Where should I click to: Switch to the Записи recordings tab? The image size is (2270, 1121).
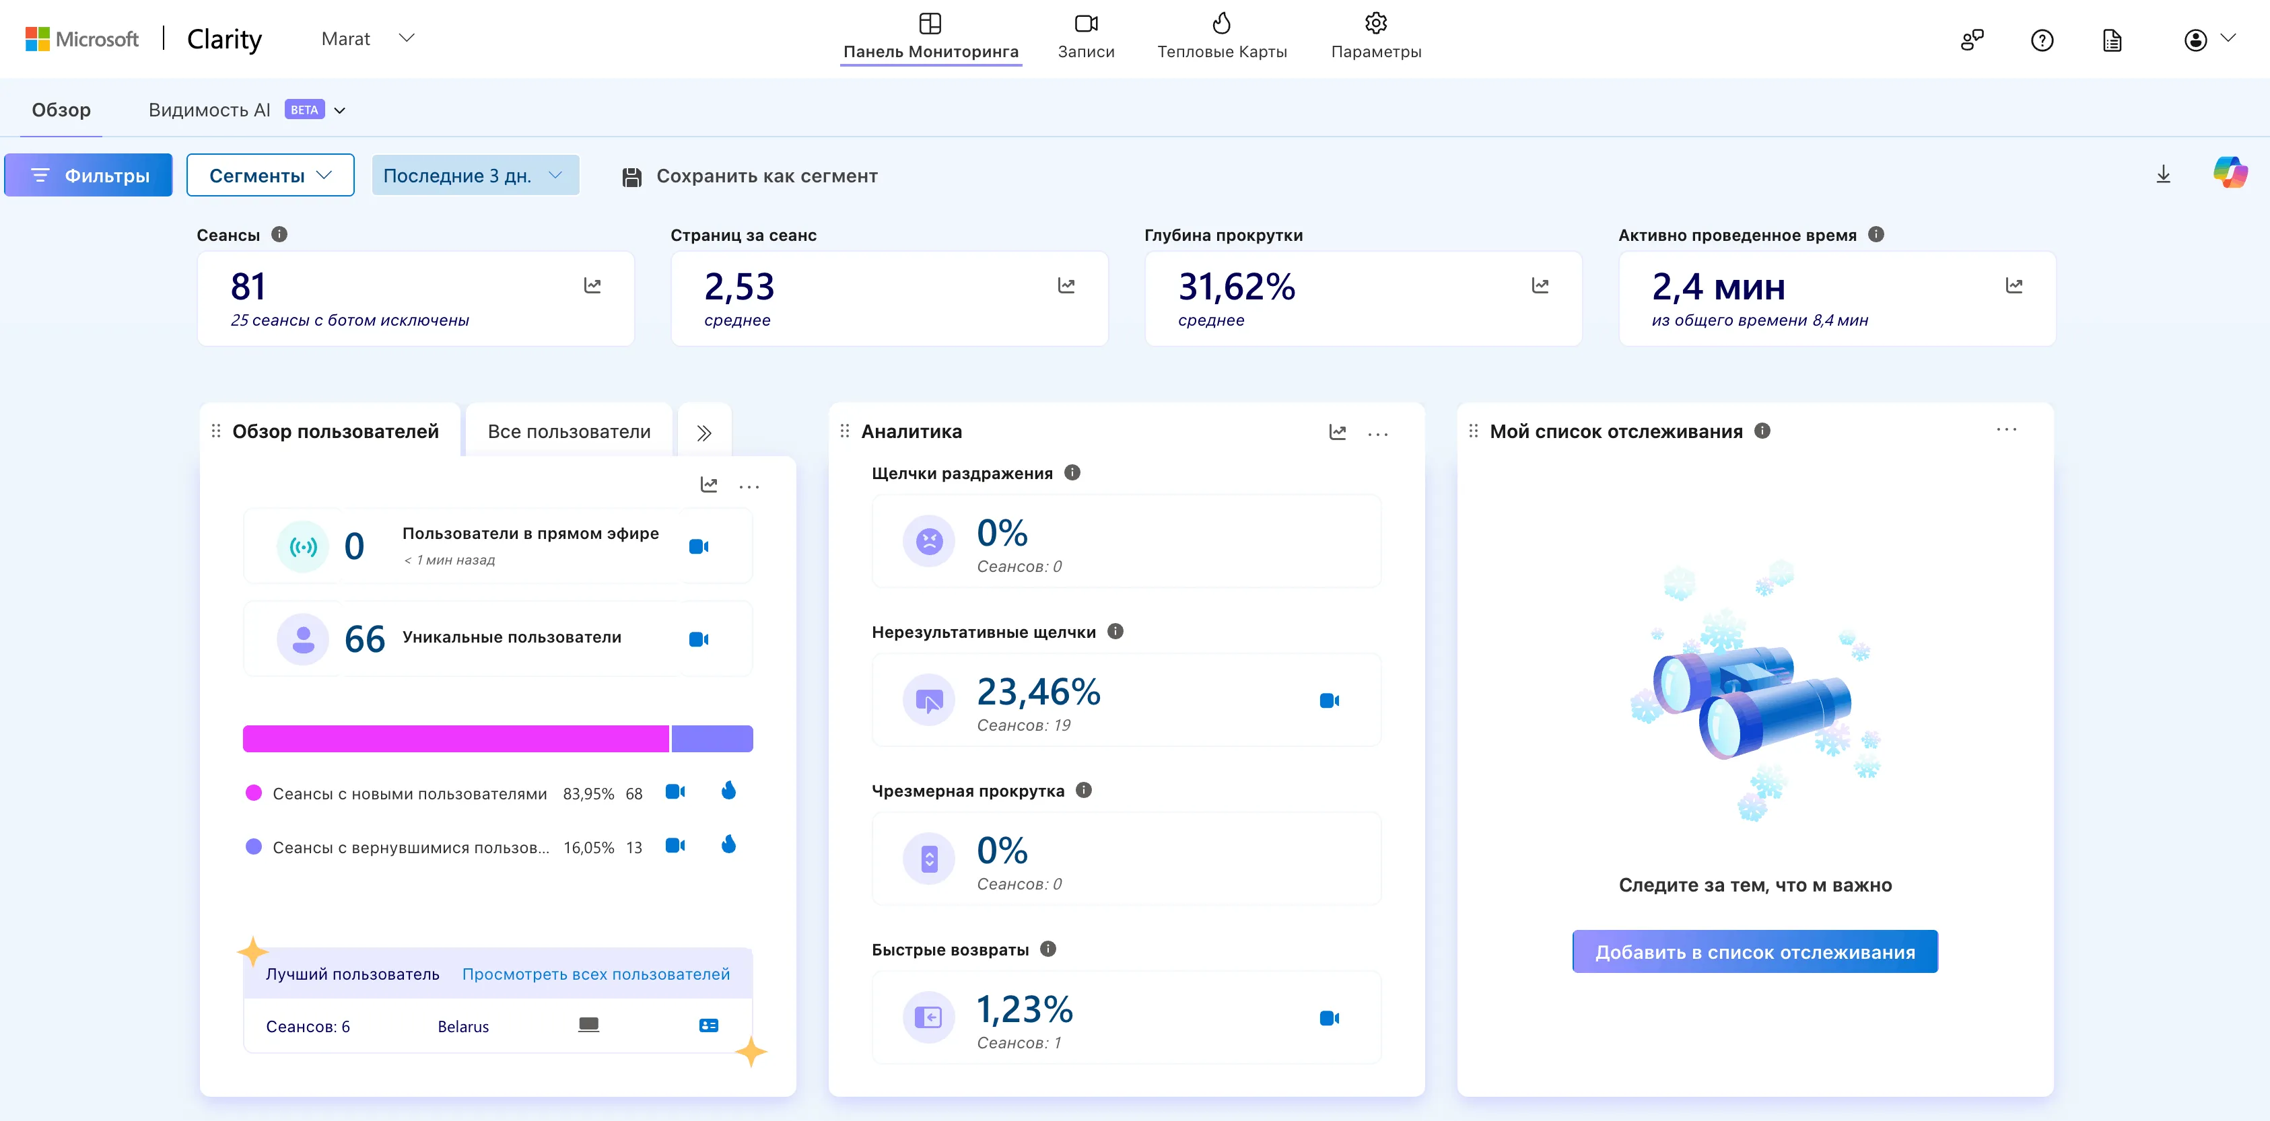pos(1086,37)
